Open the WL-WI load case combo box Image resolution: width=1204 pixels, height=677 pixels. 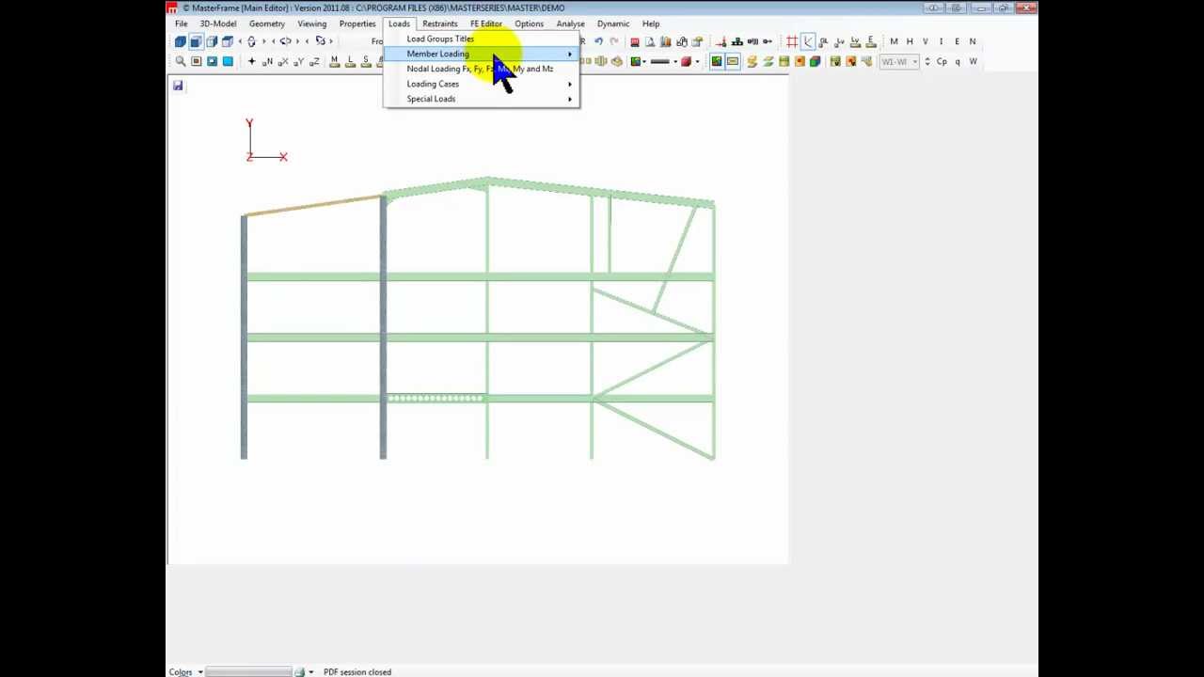pos(898,61)
